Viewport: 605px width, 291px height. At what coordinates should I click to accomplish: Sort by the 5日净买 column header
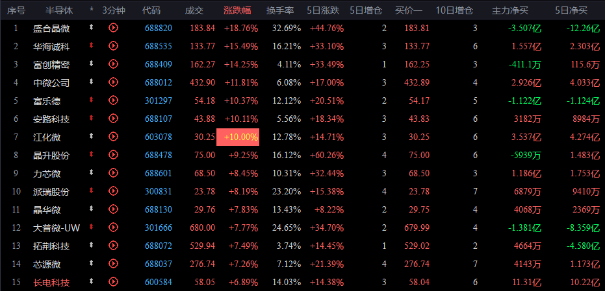[571, 10]
